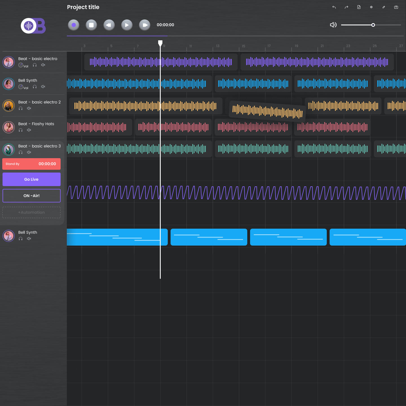
Task: Solo Beat - Flashy Hats with headphones icon
Action: [21, 130]
